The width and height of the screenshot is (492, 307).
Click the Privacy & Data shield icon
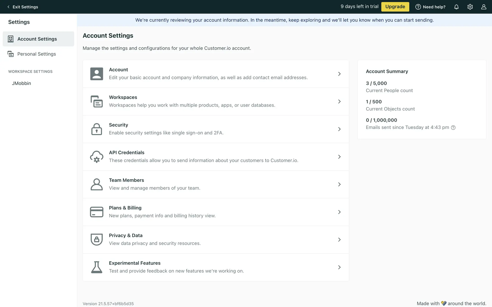coord(97,240)
